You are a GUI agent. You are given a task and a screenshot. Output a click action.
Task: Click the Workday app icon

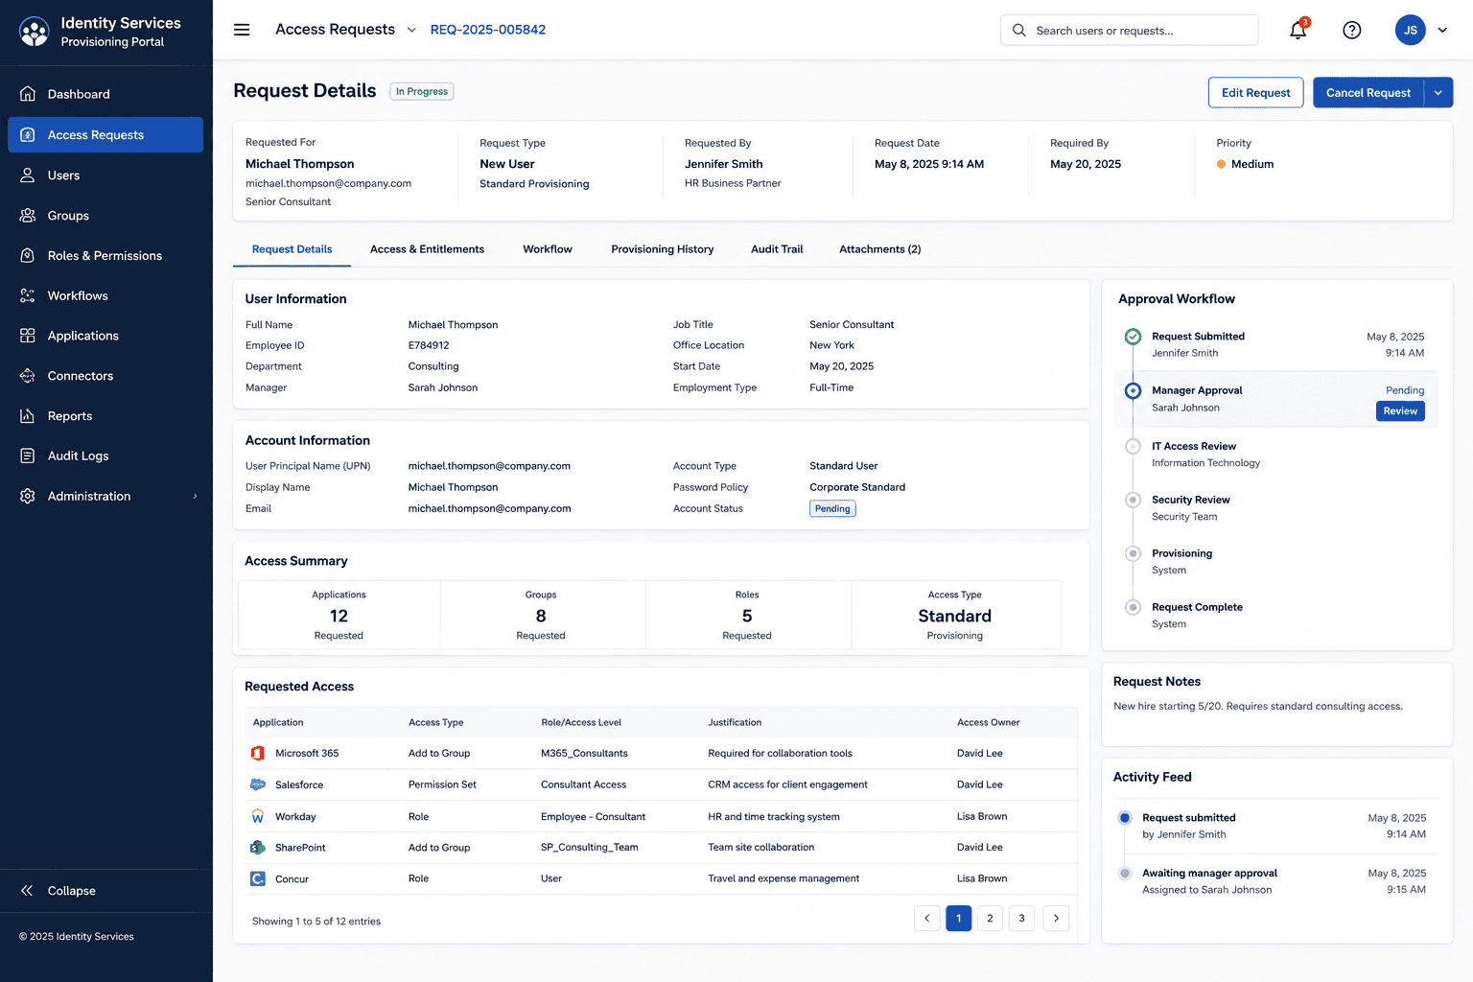pos(258,817)
